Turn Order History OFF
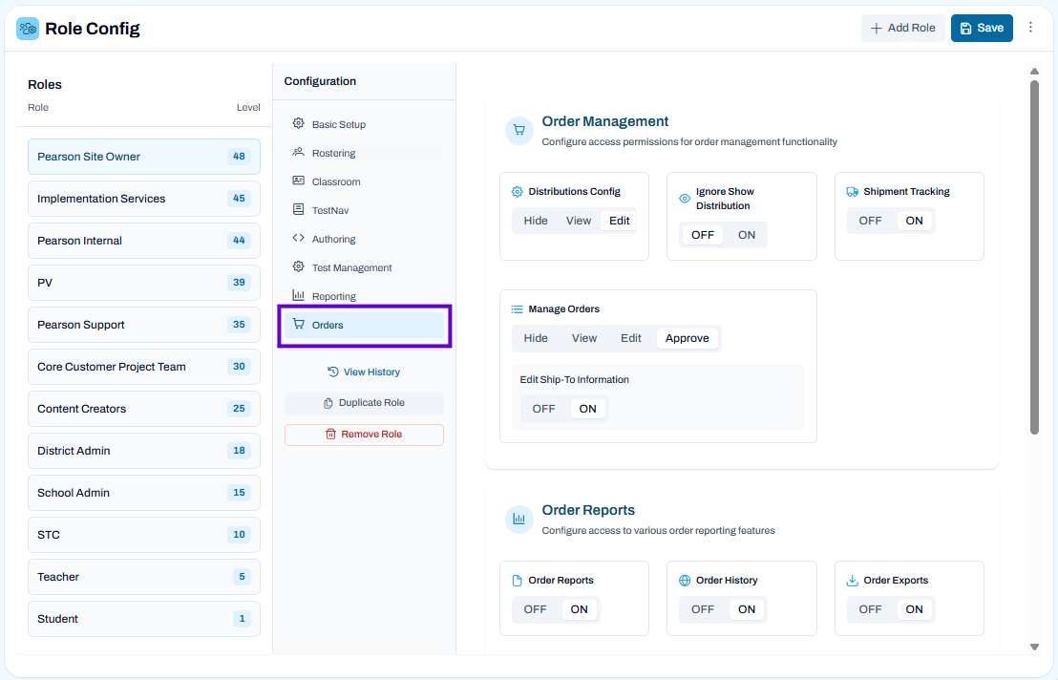The image size is (1058, 680). tap(703, 609)
